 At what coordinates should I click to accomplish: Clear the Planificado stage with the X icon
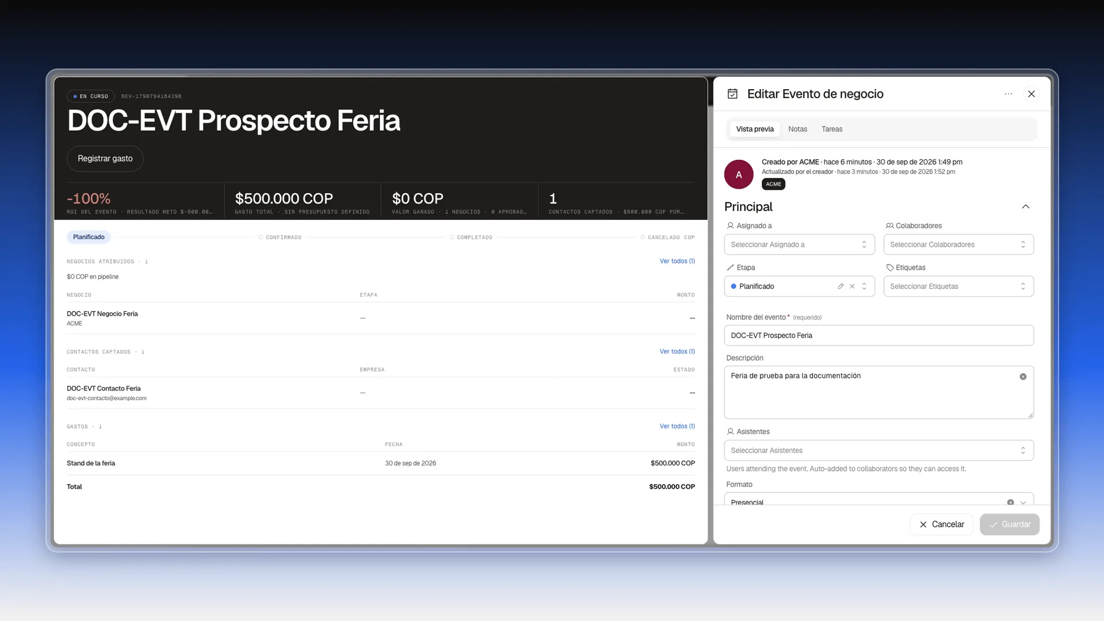[x=852, y=286]
